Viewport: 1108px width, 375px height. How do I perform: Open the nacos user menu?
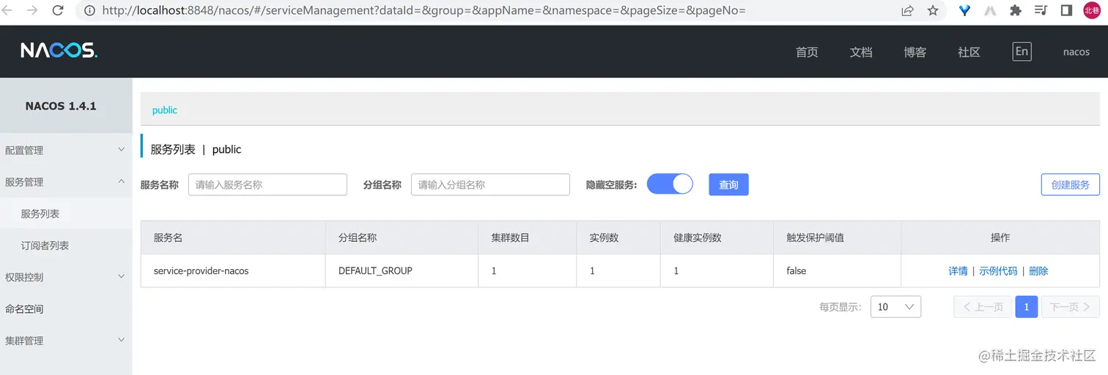1076,52
